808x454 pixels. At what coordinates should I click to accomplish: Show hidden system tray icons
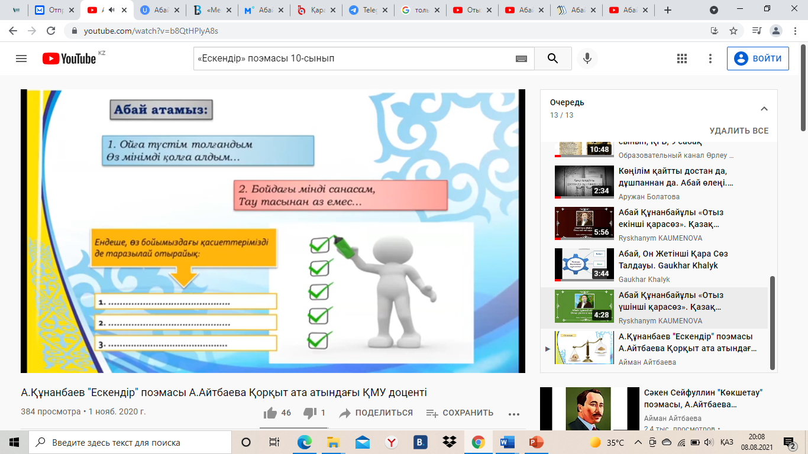point(638,442)
